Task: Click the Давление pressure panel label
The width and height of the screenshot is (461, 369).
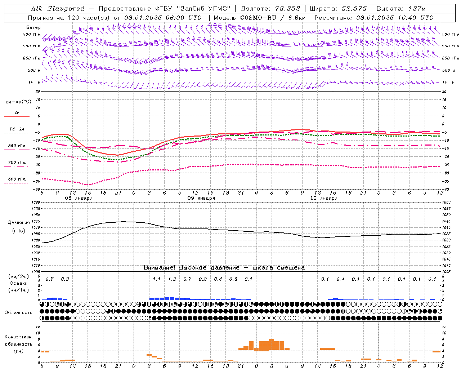Action: coord(18,223)
